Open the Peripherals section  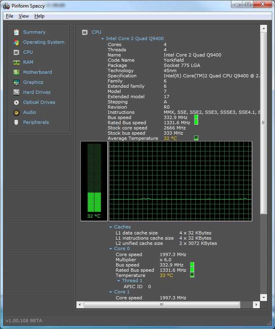point(36,122)
